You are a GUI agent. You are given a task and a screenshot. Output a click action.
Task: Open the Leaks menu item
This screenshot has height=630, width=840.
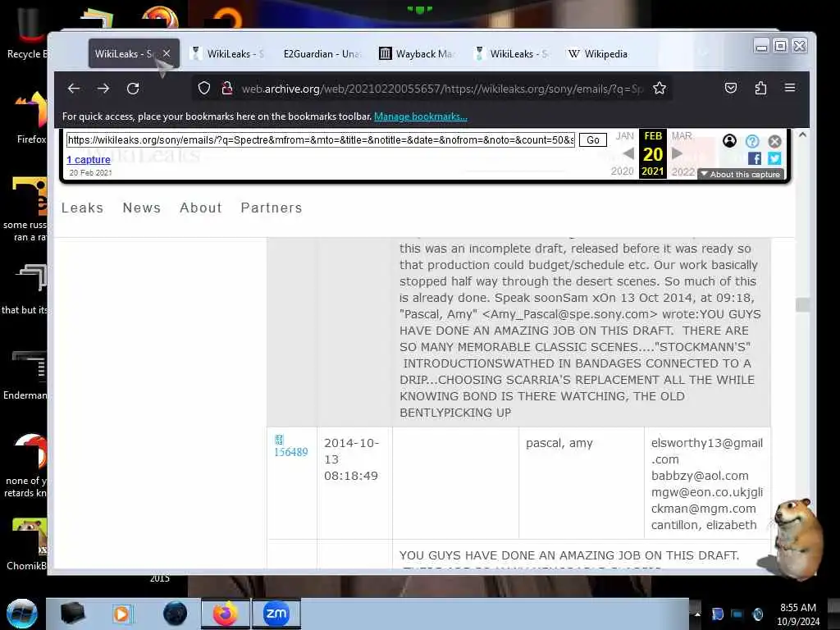point(83,208)
